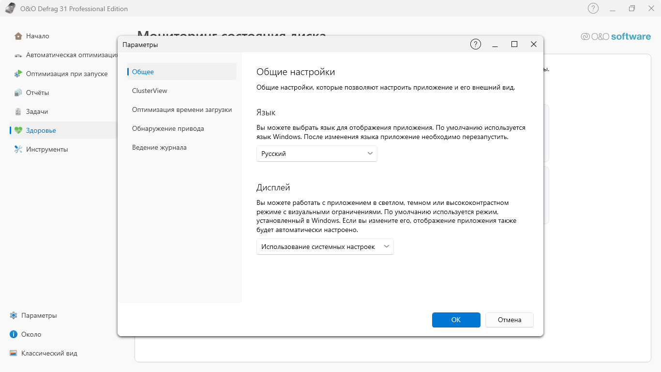Click the O&O Defrag app icon in title bar

coord(10,9)
